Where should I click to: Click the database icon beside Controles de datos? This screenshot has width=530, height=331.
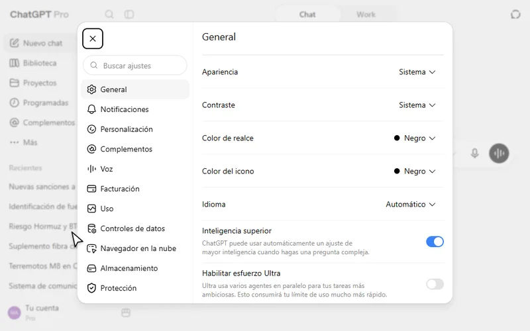pyautogui.click(x=91, y=228)
